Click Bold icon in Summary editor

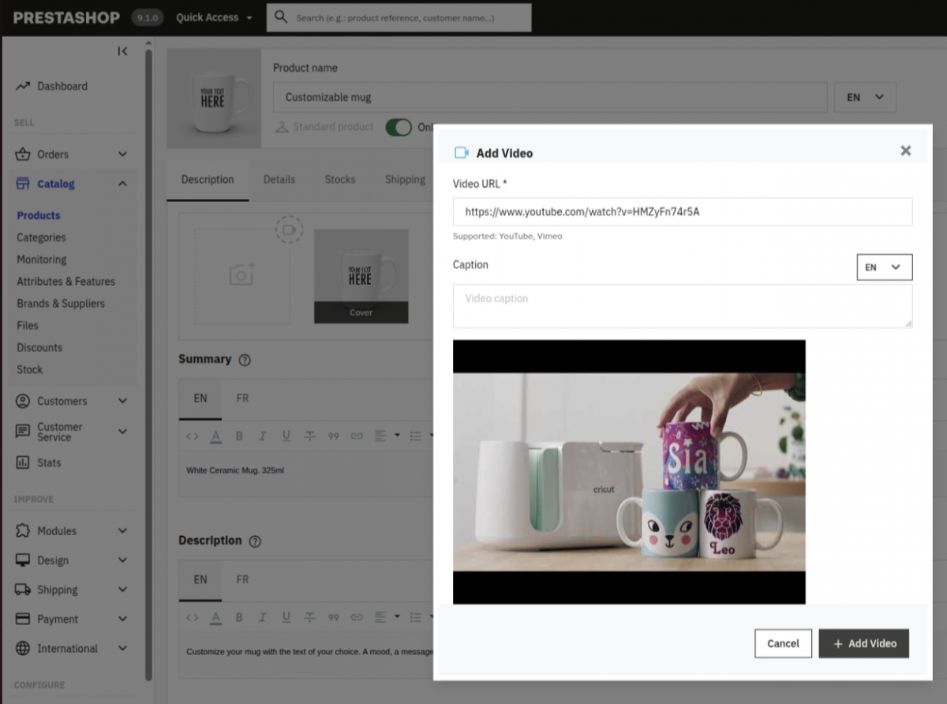239,436
